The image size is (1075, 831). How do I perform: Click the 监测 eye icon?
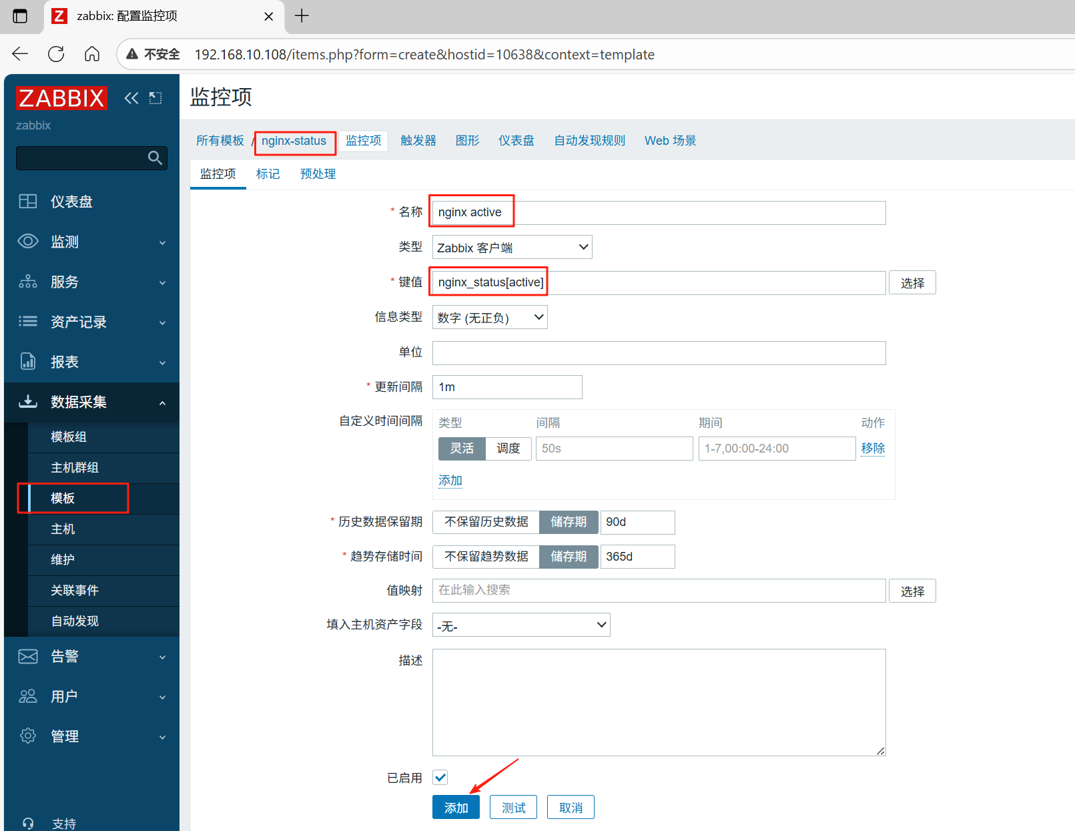28,242
